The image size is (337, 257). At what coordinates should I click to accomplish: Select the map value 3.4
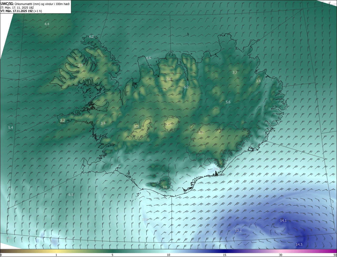(103, 123)
